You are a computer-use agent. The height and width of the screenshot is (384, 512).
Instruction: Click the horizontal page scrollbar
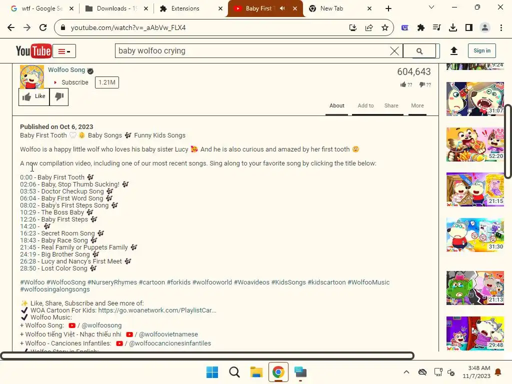click(x=207, y=355)
